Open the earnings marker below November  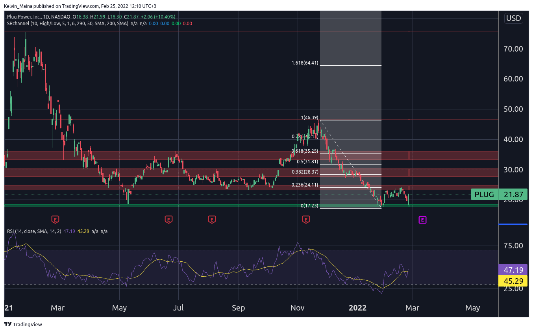(306, 219)
